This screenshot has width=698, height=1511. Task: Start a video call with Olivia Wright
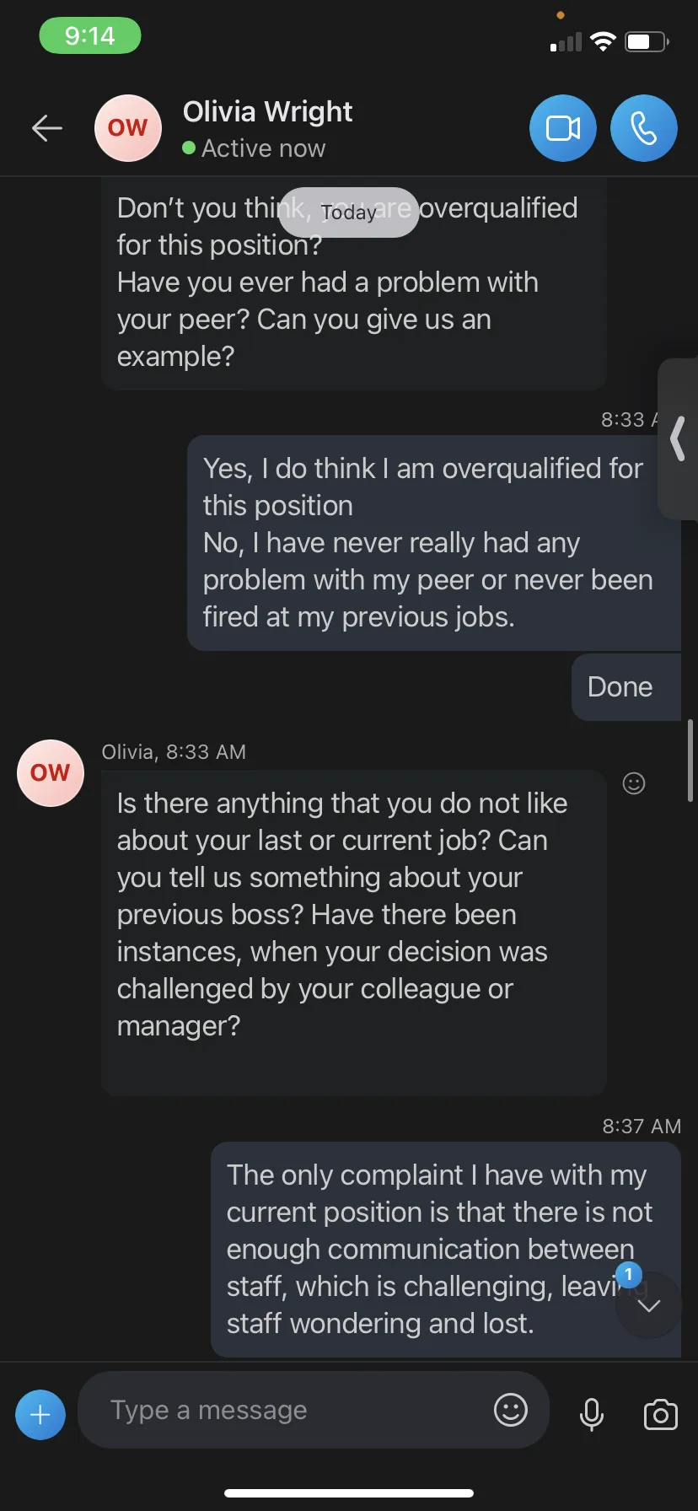click(563, 128)
